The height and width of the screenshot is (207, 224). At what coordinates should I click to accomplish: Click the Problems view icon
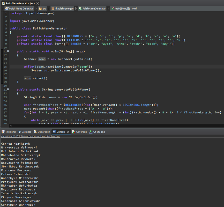[3, 132]
